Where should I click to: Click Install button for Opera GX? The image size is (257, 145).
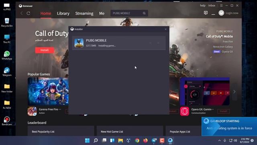(x=223, y=111)
